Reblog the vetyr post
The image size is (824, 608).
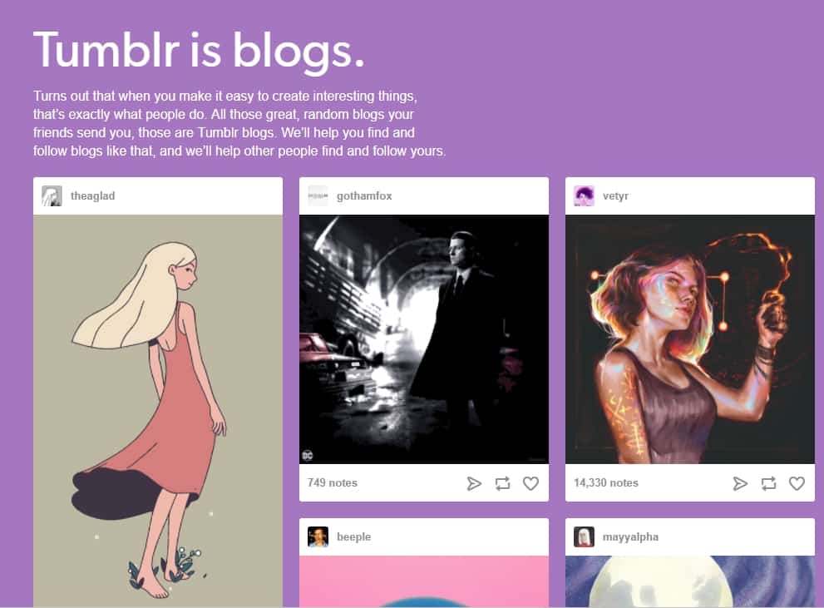pos(768,483)
